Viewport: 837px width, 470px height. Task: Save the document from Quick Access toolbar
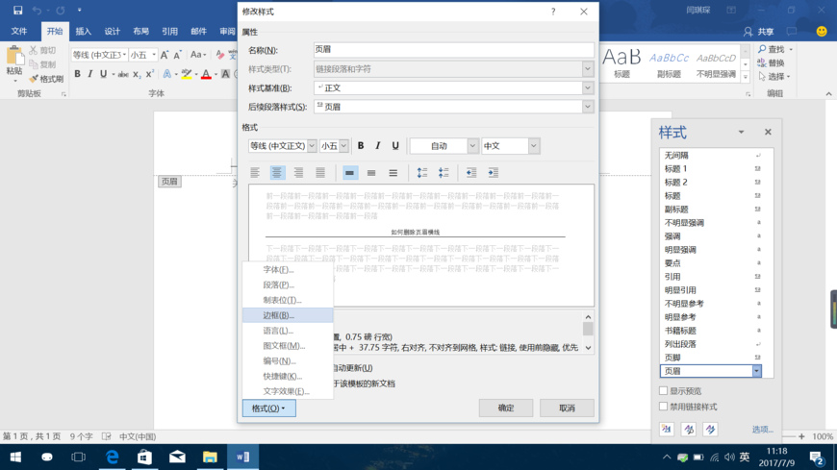tap(17, 11)
